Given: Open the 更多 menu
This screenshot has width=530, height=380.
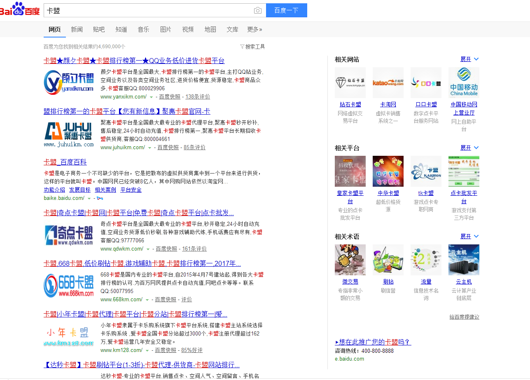Looking at the screenshot, I should point(254,29).
